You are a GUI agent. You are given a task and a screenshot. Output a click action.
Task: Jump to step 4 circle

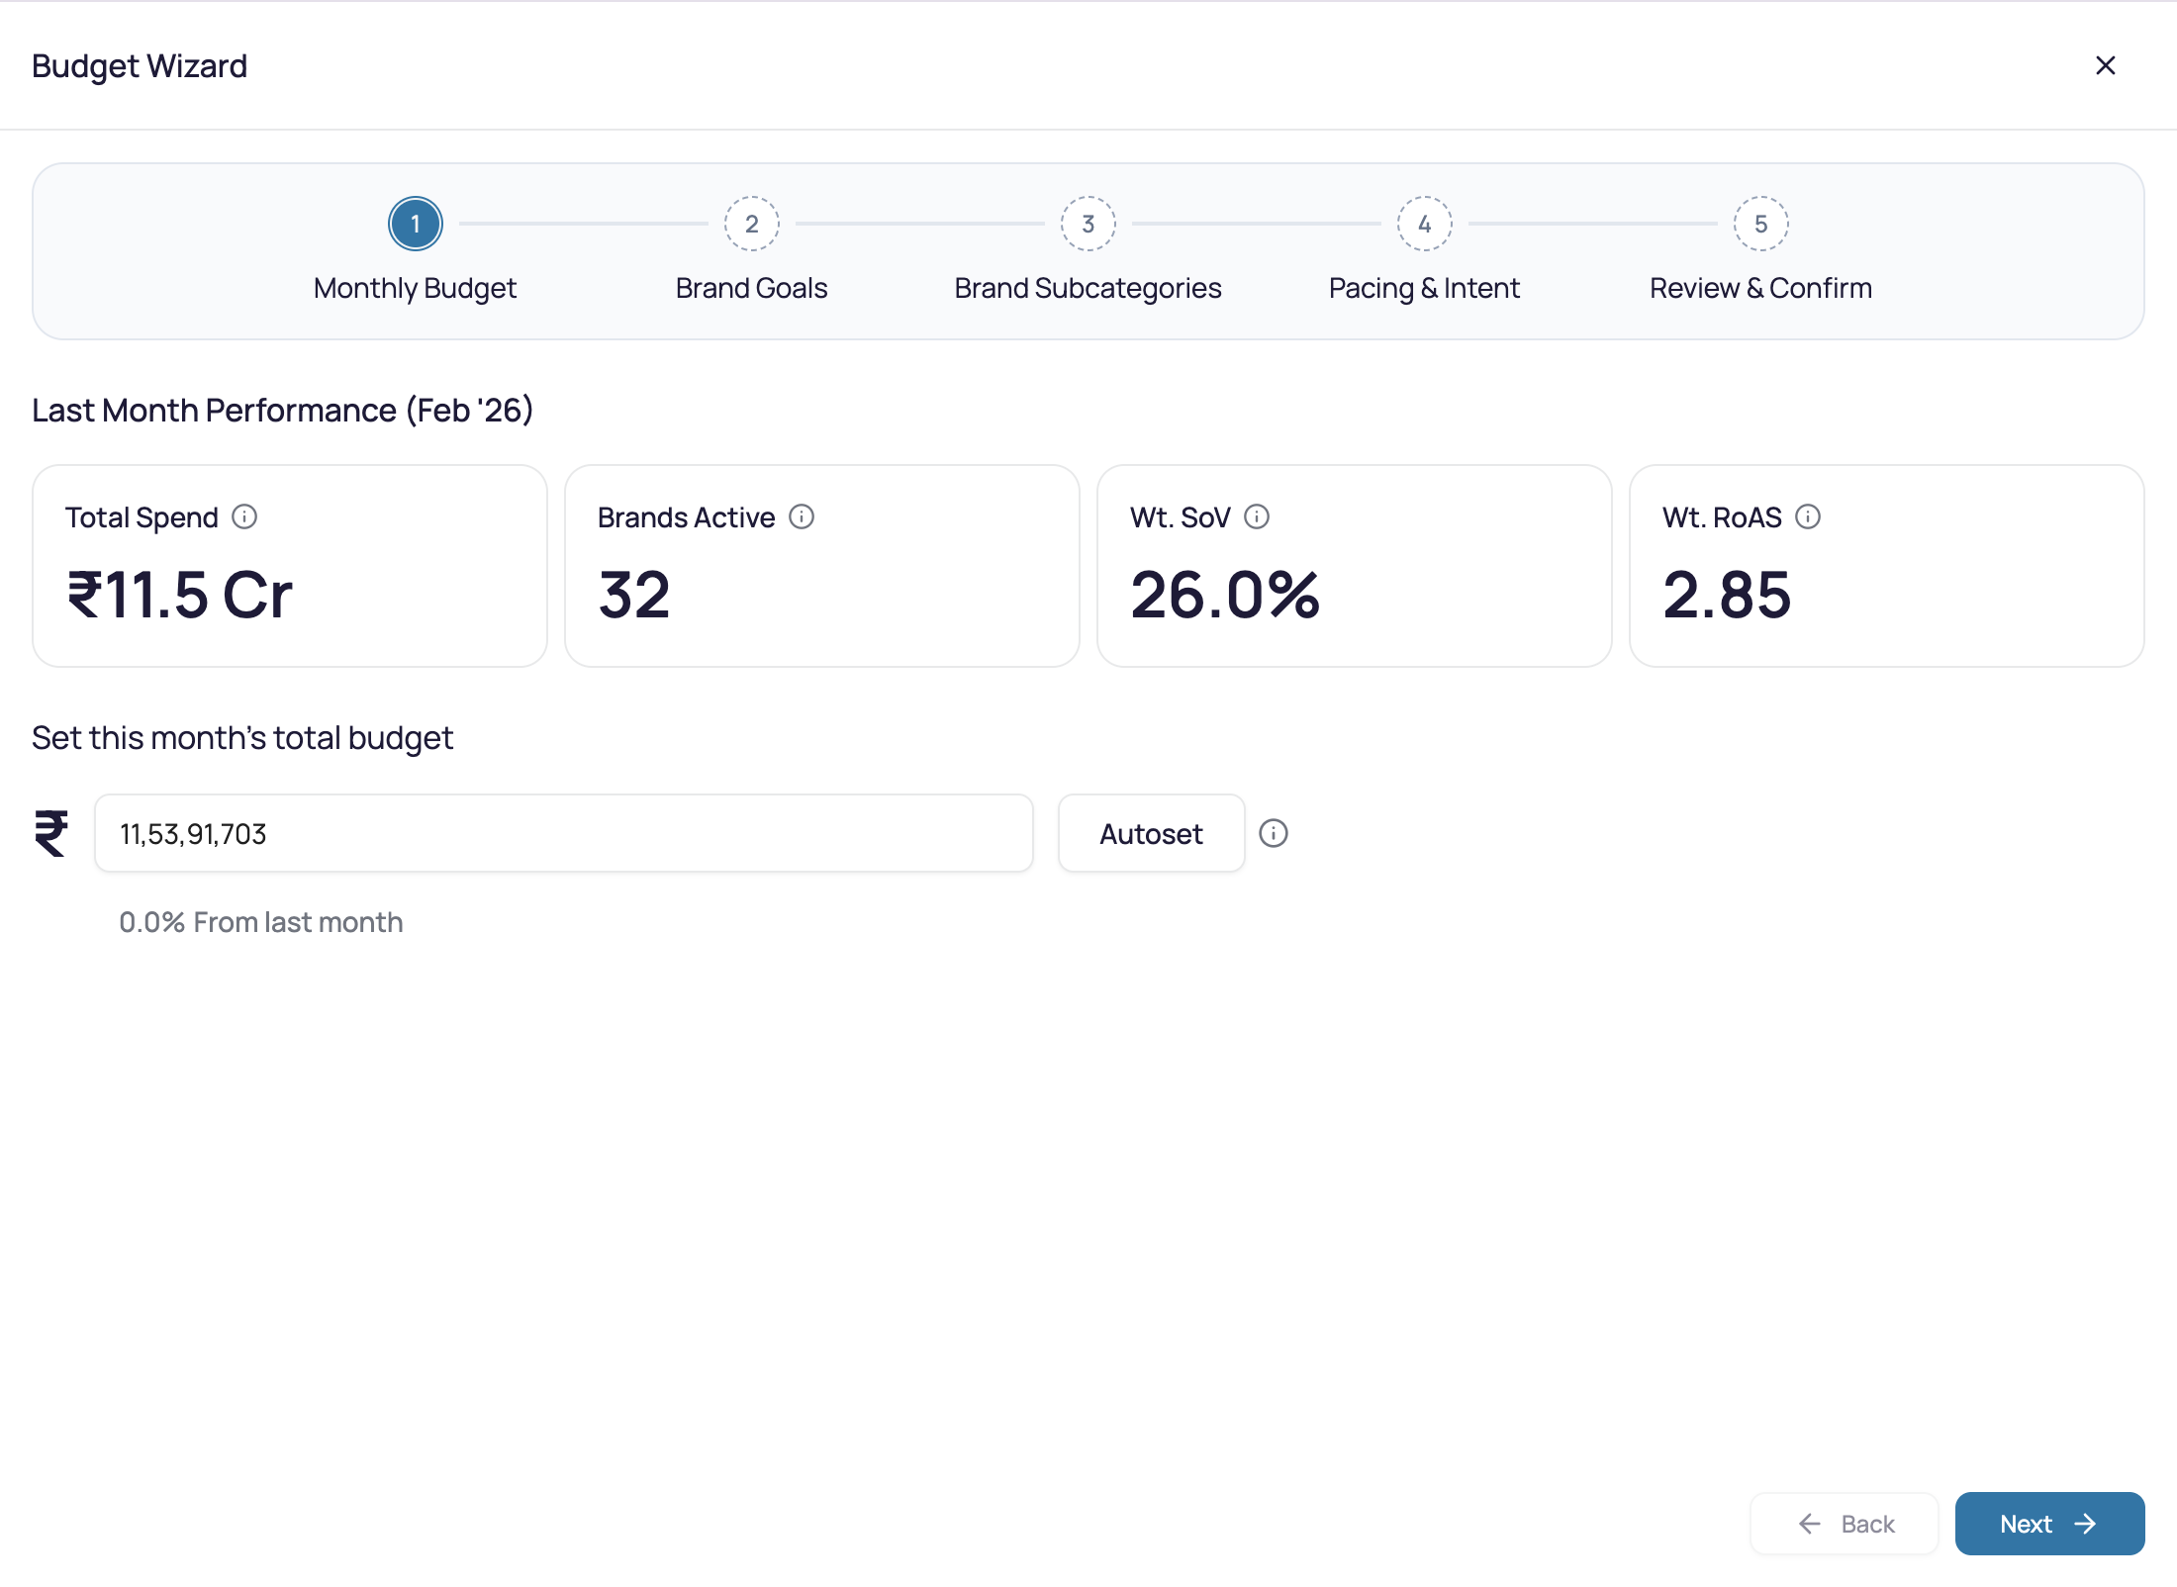coord(1425,225)
